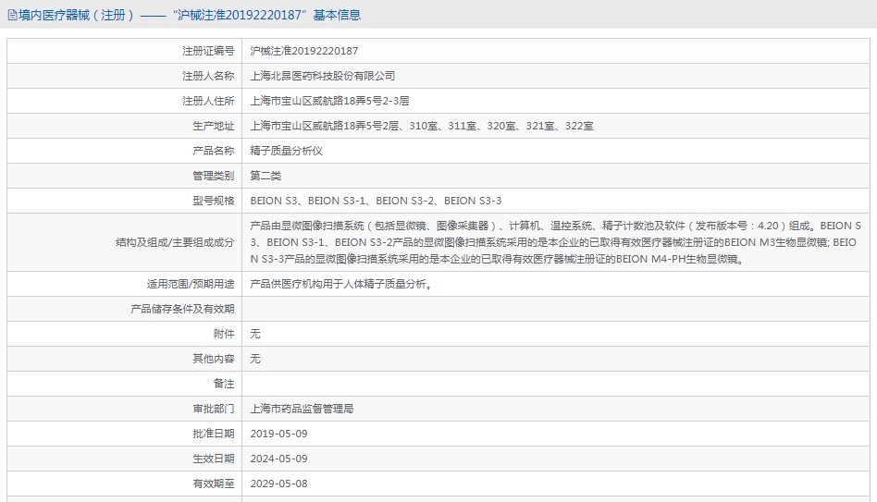
Task: Select the 无 value in 附件 row
Action: pos(255,334)
